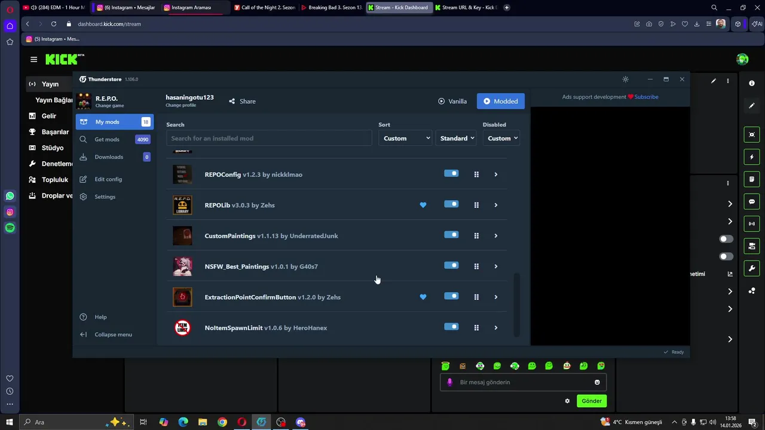
Task: Click the Search for an installed mod field
Action: [269, 139]
